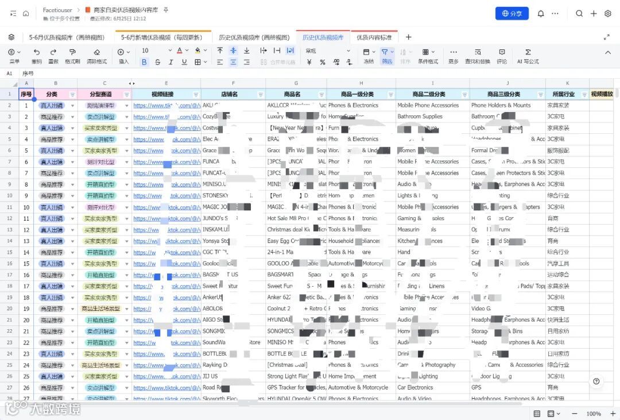Click the search icon in top bar
620x420 pixels.
coord(579,13)
